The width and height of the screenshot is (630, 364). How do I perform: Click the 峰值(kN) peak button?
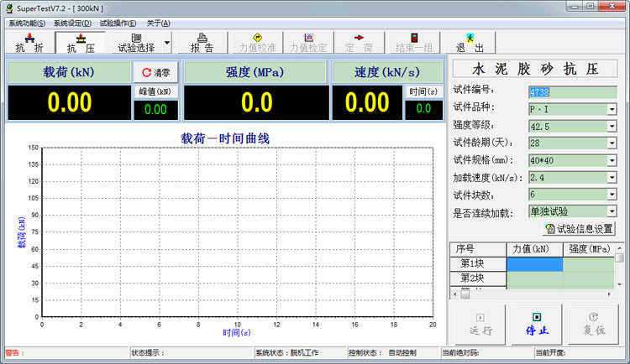click(x=155, y=91)
